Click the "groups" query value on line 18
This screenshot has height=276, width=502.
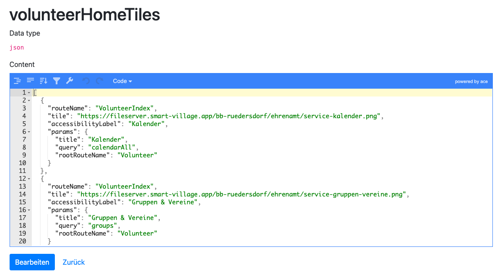(x=103, y=226)
